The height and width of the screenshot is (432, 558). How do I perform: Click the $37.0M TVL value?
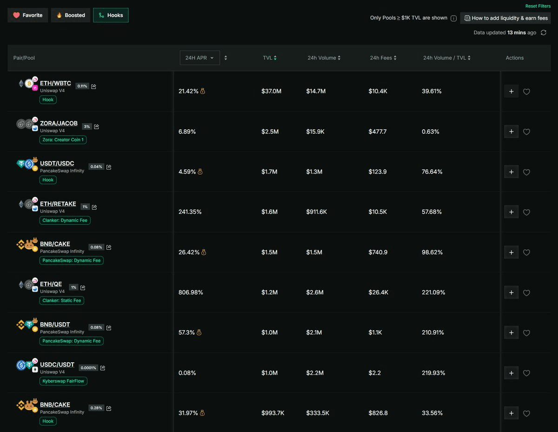pyautogui.click(x=272, y=91)
